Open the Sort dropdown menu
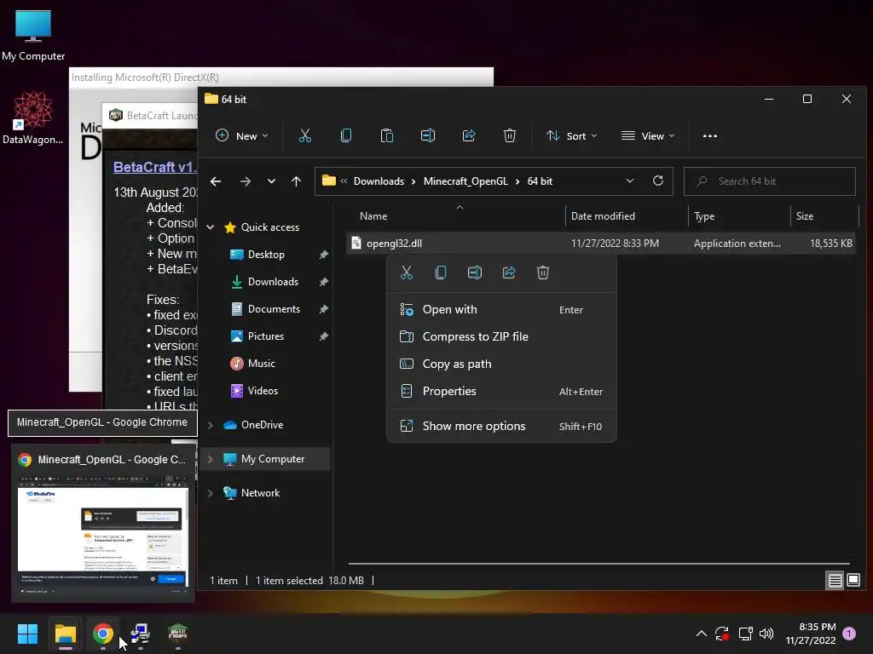Viewport: 873px width, 654px height. [572, 135]
